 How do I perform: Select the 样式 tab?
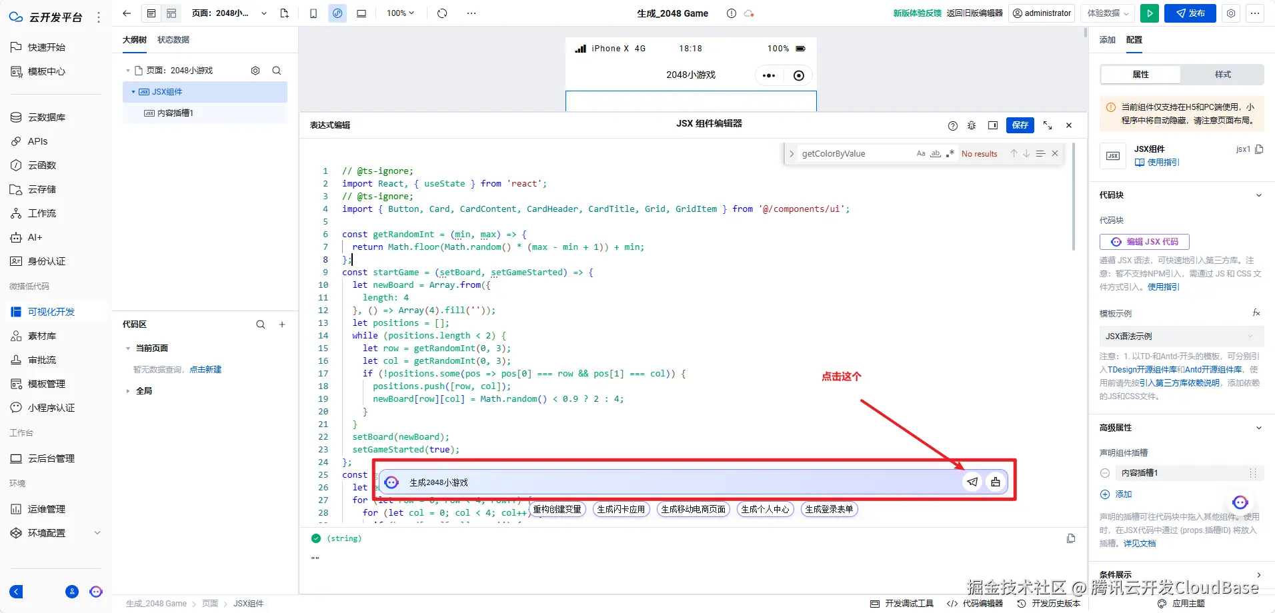coord(1223,75)
